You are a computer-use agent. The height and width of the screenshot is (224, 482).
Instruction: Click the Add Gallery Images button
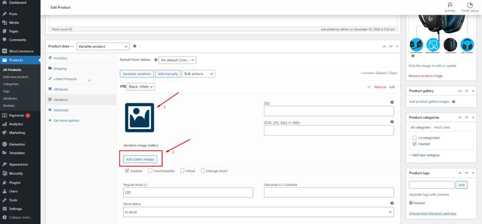coord(140,159)
